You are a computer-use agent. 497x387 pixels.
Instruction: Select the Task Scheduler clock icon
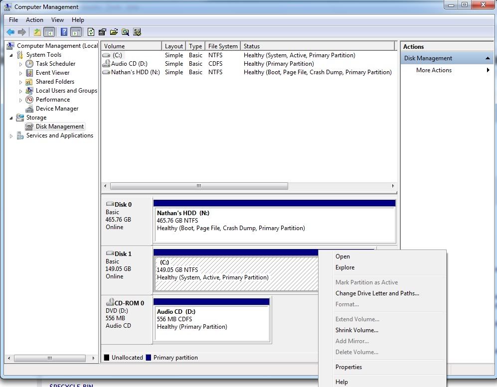coord(29,64)
